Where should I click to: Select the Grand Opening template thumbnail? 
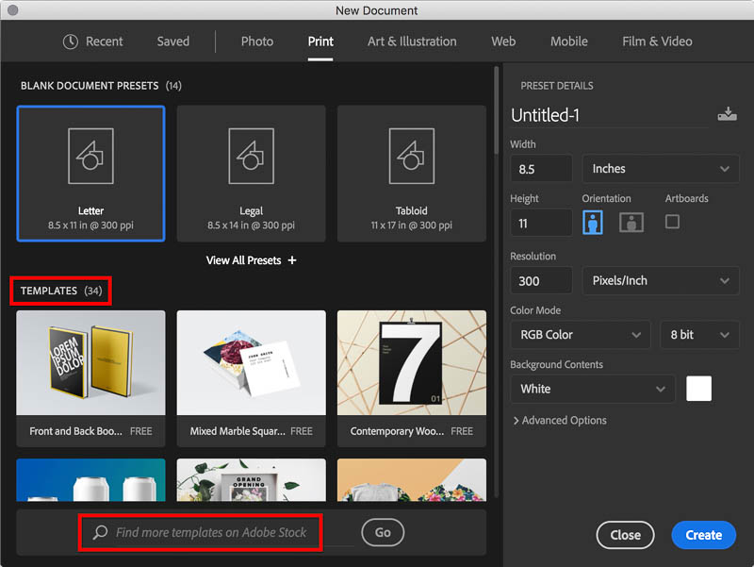[251, 480]
